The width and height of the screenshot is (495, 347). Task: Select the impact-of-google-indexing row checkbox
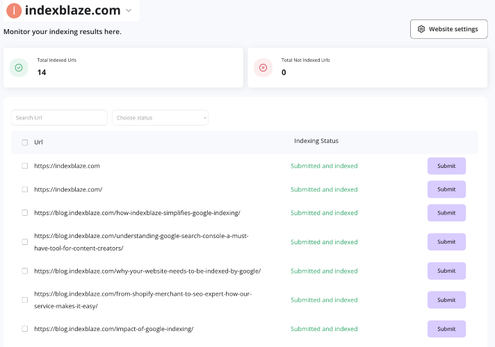coord(24,329)
